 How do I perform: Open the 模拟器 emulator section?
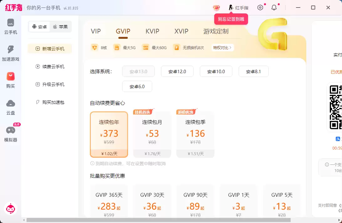[10, 134]
